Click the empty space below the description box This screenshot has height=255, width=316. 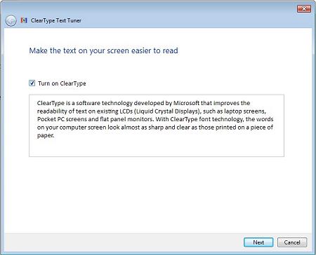pyautogui.click(x=157, y=194)
